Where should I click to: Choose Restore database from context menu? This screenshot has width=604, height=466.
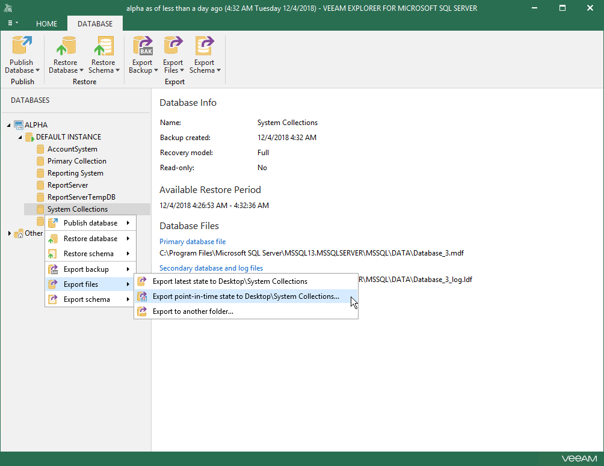90,239
